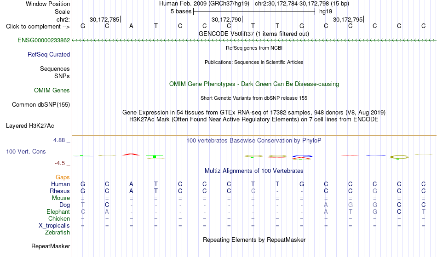The height and width of the screenshot is (257, 437).
Task: Click the 4.88 upper scale value
Action: coord(59,140)
